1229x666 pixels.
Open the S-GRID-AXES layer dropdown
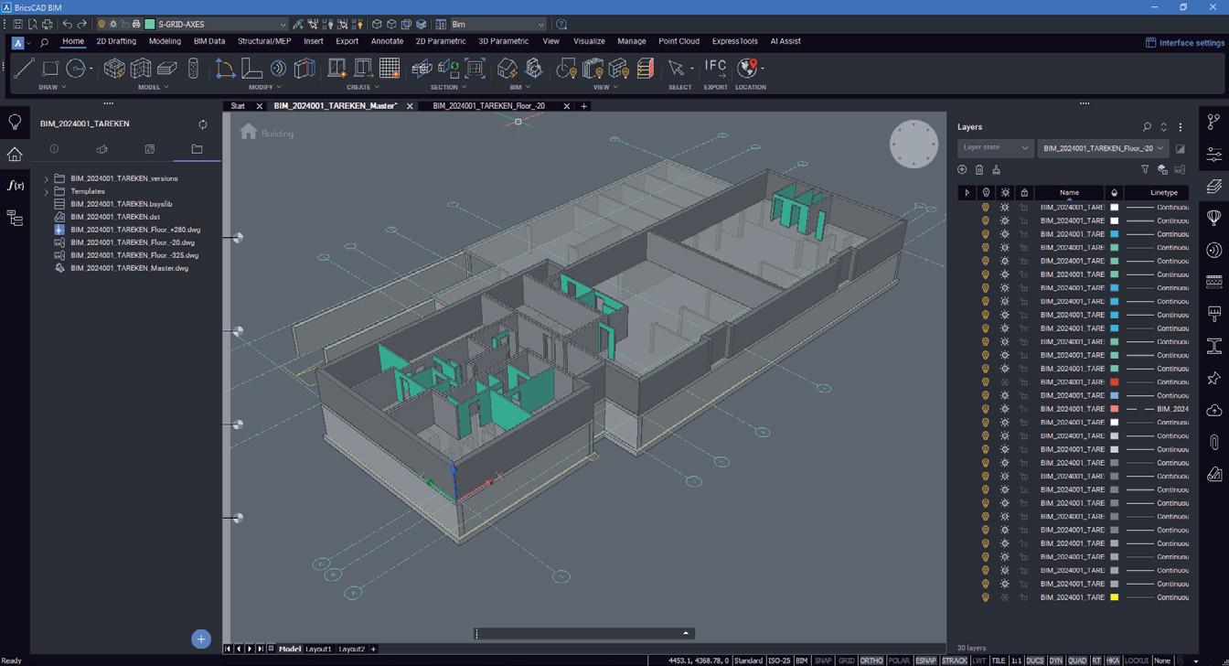[x=283, y=25]
